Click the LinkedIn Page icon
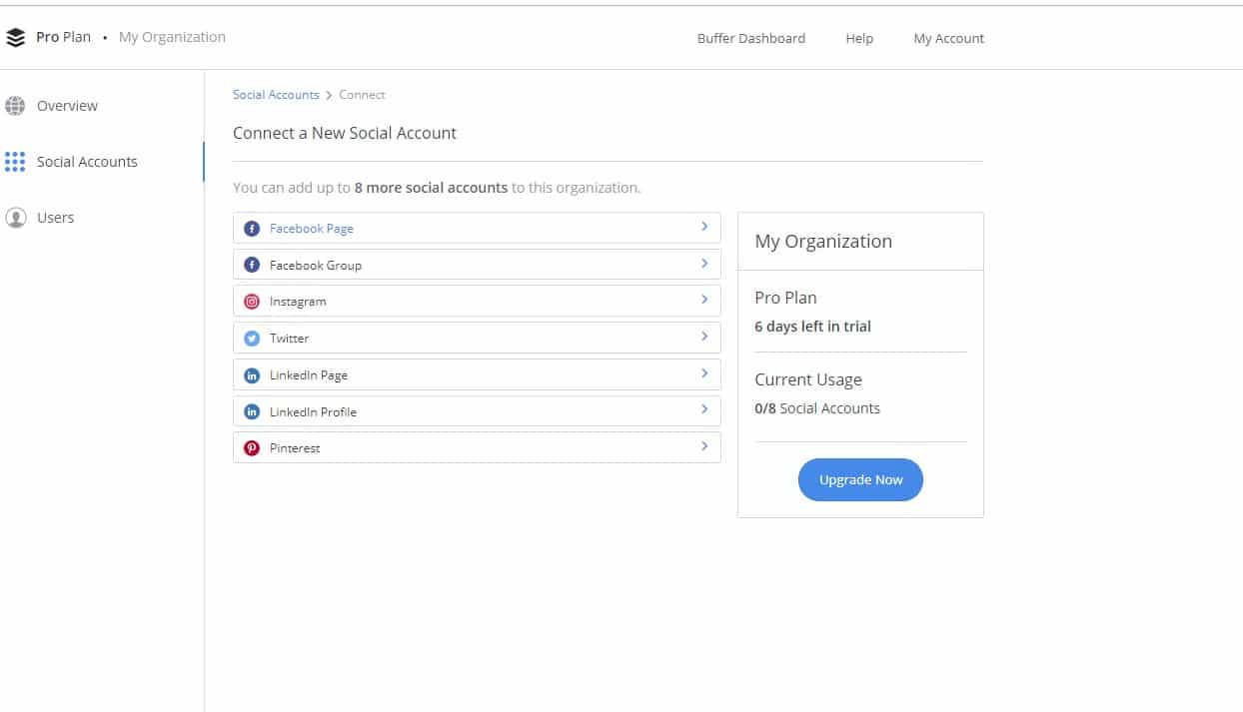This screenshot has width=1243, height=712. [x=252, y=375]
